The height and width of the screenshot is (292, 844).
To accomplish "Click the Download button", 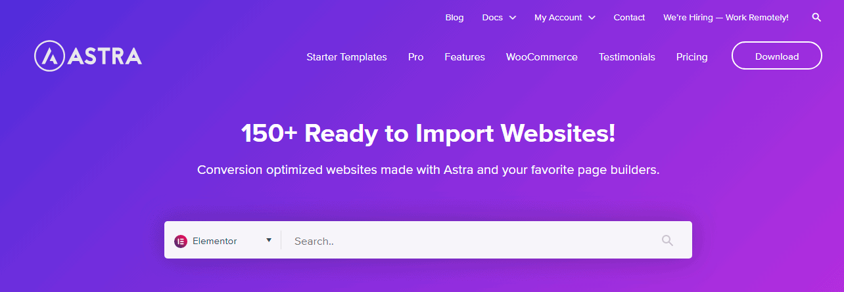I will [777, 56].
